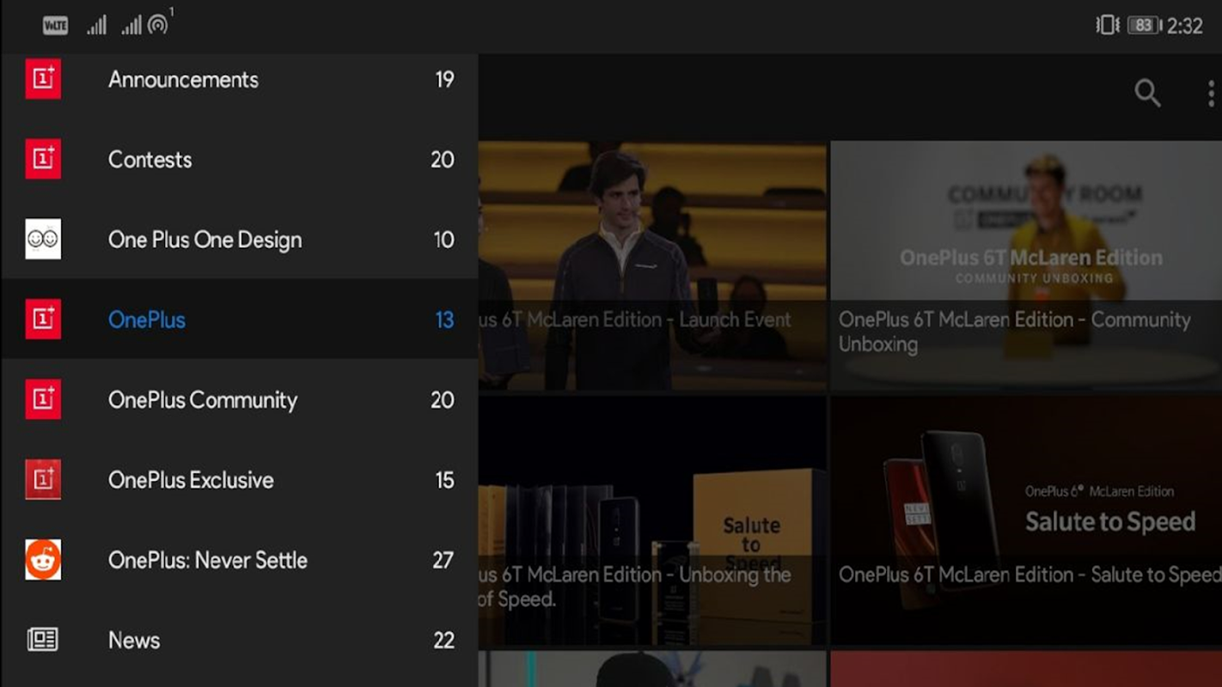Image resolution: width=1222 pixels, height=687 pixels.
Task: Tap the count 10 for One Plus One Design
Action: tap(444, 240)
